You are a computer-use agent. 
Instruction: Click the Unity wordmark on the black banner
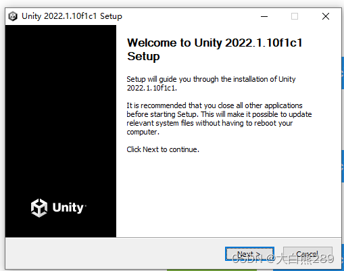(68, 207)
